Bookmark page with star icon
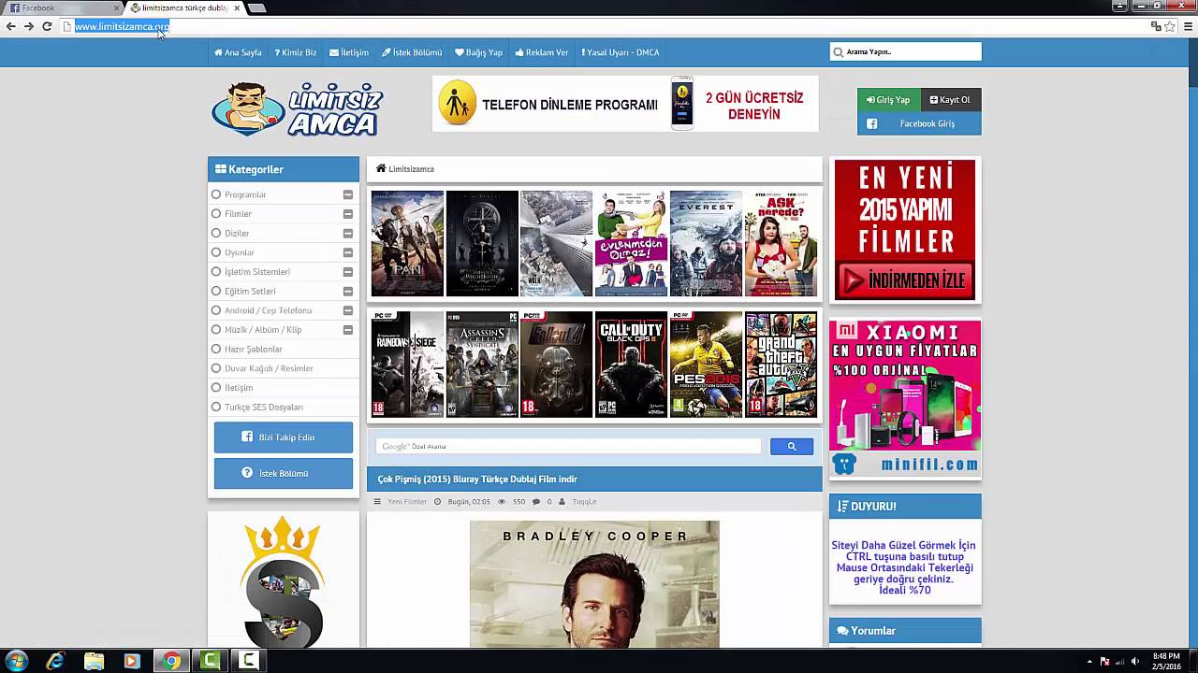The height and width of the screenshot is (673, 1198). 1170,26
